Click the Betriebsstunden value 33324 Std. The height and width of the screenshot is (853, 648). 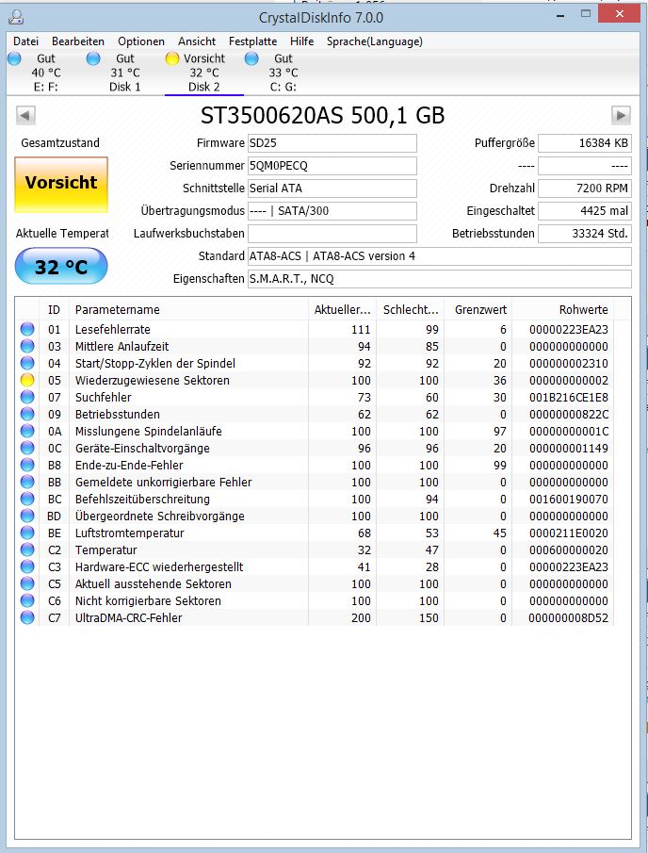click(584, 234)
